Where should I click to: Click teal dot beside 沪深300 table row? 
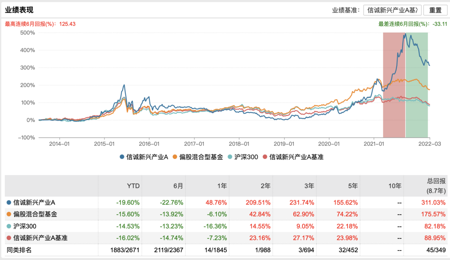(9, 226)
